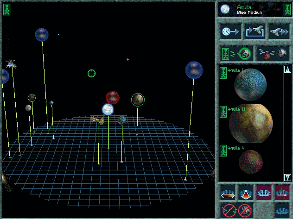Screen dimensions: 293x219
Task: Select the golden space station on map
Action: coord(97,120)
